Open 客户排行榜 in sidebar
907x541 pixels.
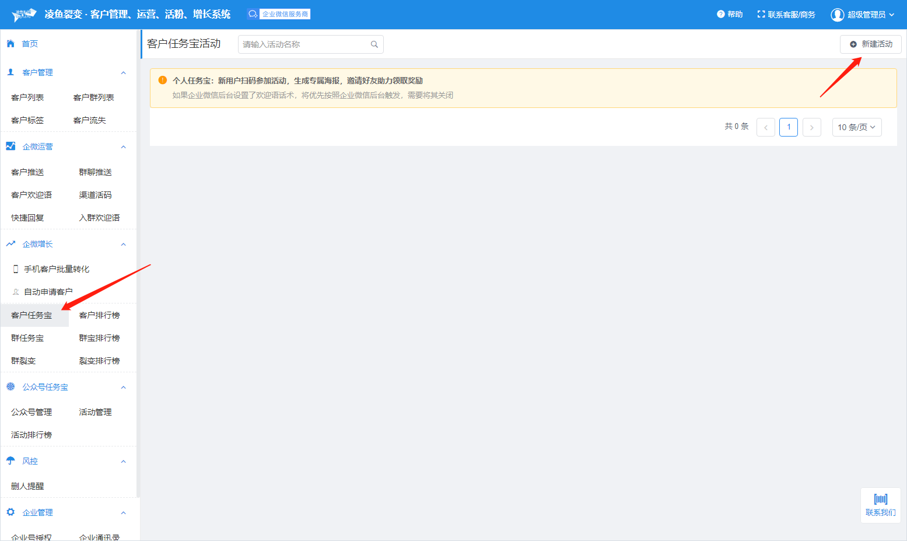(99, 315)
